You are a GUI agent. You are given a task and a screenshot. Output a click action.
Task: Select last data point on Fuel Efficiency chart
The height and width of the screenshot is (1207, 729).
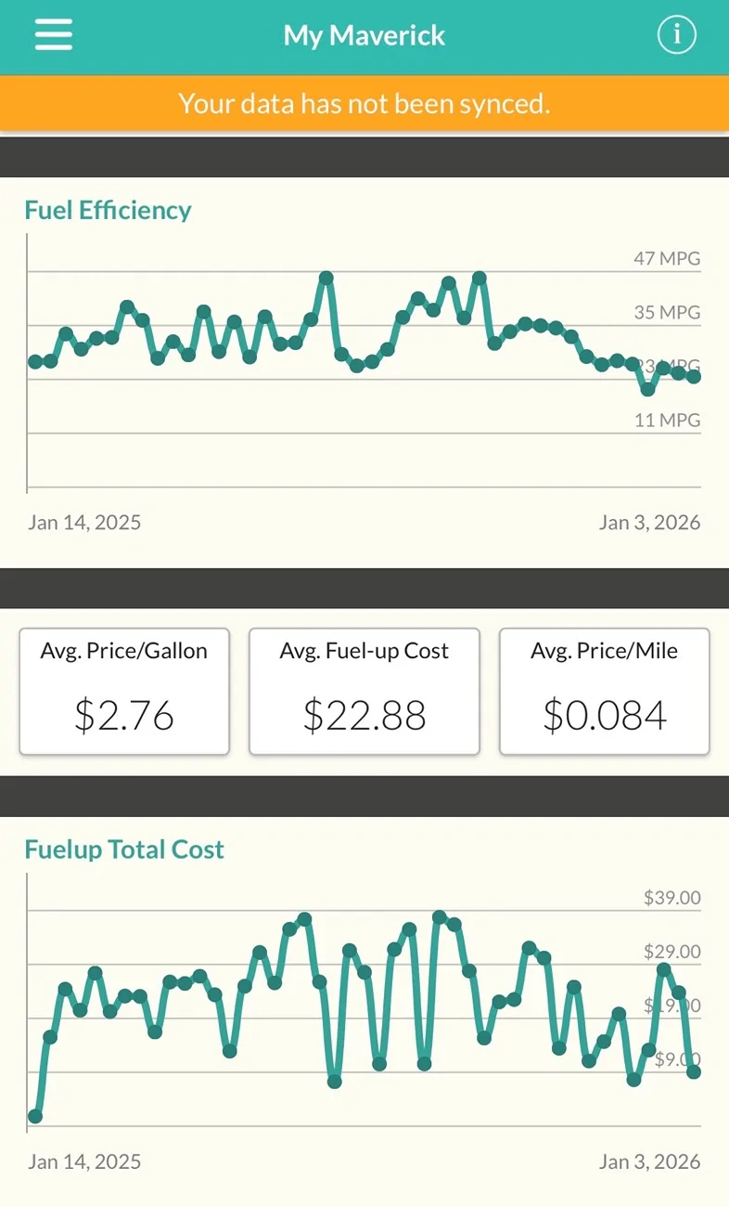693,376
